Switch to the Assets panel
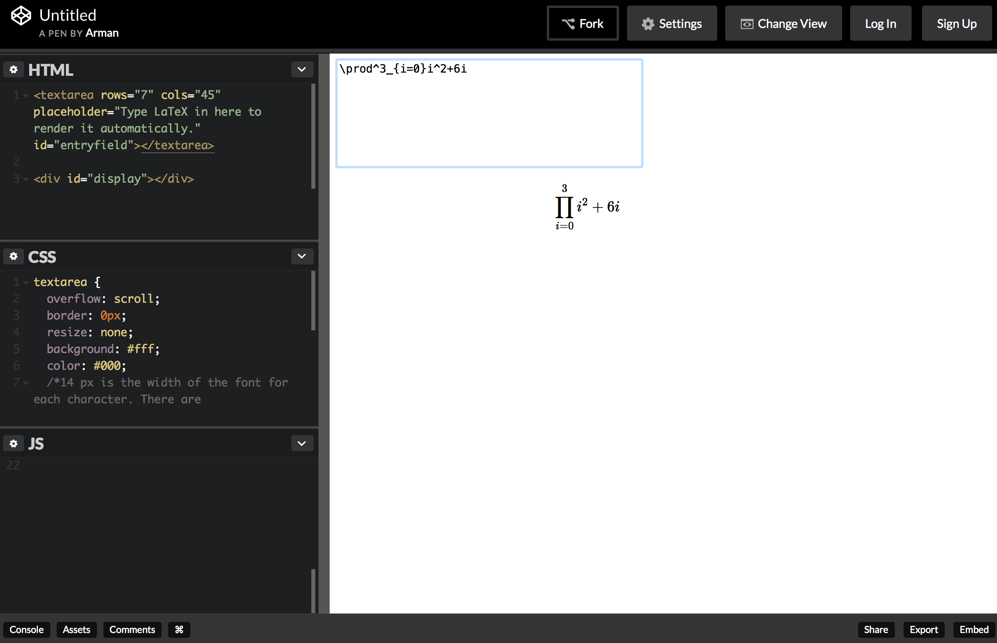Screen dimensions: 997x643 pos(77,630)
